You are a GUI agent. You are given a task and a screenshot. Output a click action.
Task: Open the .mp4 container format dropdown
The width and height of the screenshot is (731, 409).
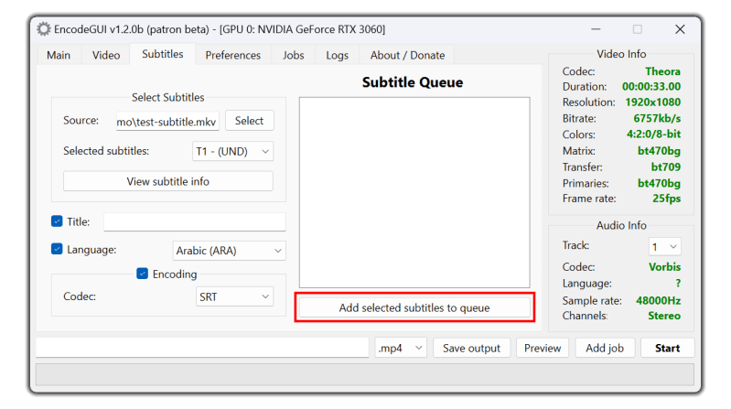tap(401, 348)
